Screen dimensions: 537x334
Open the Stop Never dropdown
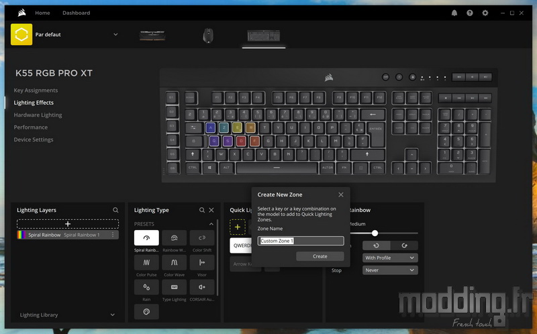click(x=390, y=270)
